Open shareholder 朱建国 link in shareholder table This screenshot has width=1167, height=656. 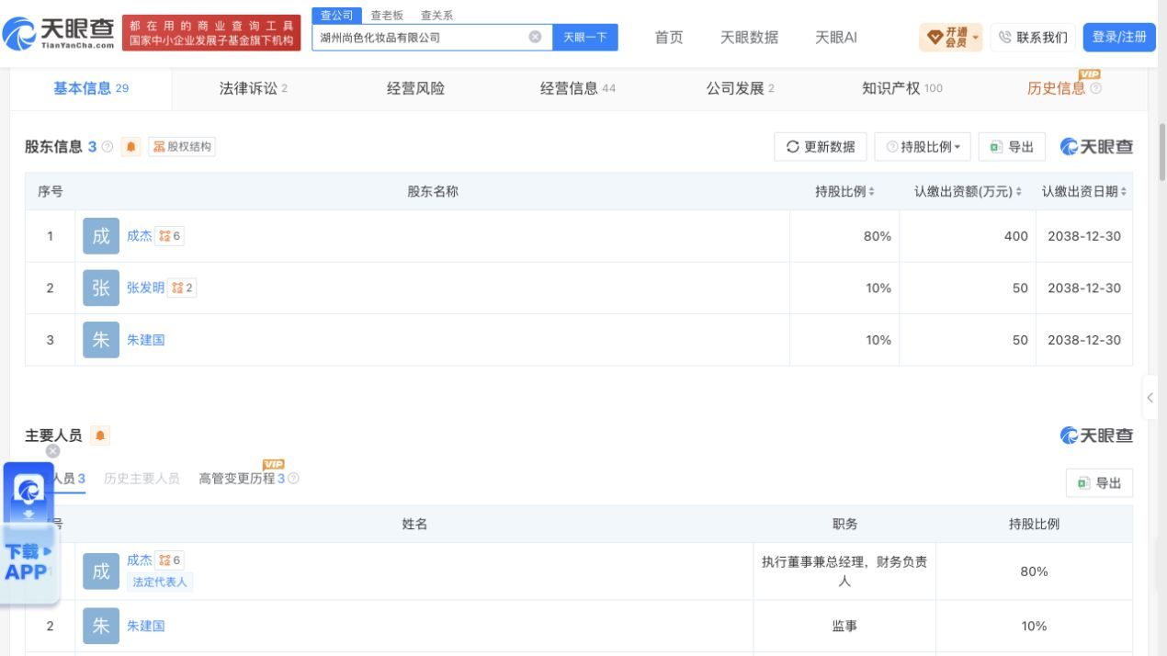[x=145, y=340]
